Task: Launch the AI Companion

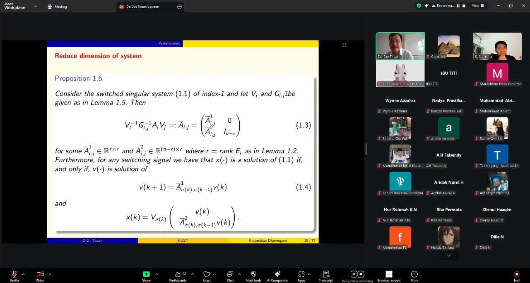Action: tap(277, 274)
